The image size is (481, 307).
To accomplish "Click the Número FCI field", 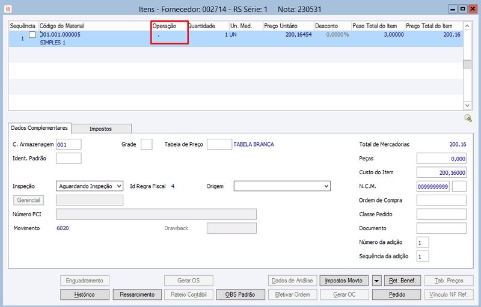I will [x=156, y=214].
